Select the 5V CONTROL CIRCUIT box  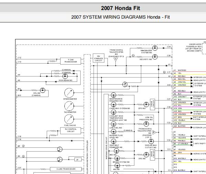[71, 131]
